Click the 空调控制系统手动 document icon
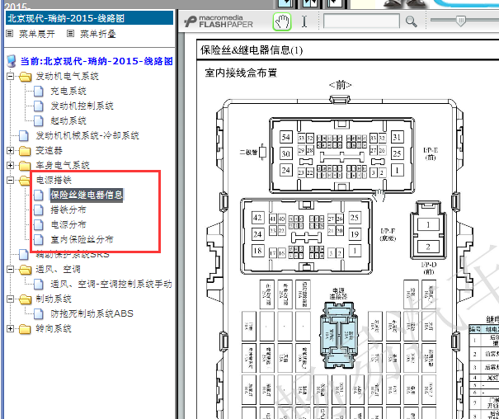The image size is (499, 419). coord(39,284)
